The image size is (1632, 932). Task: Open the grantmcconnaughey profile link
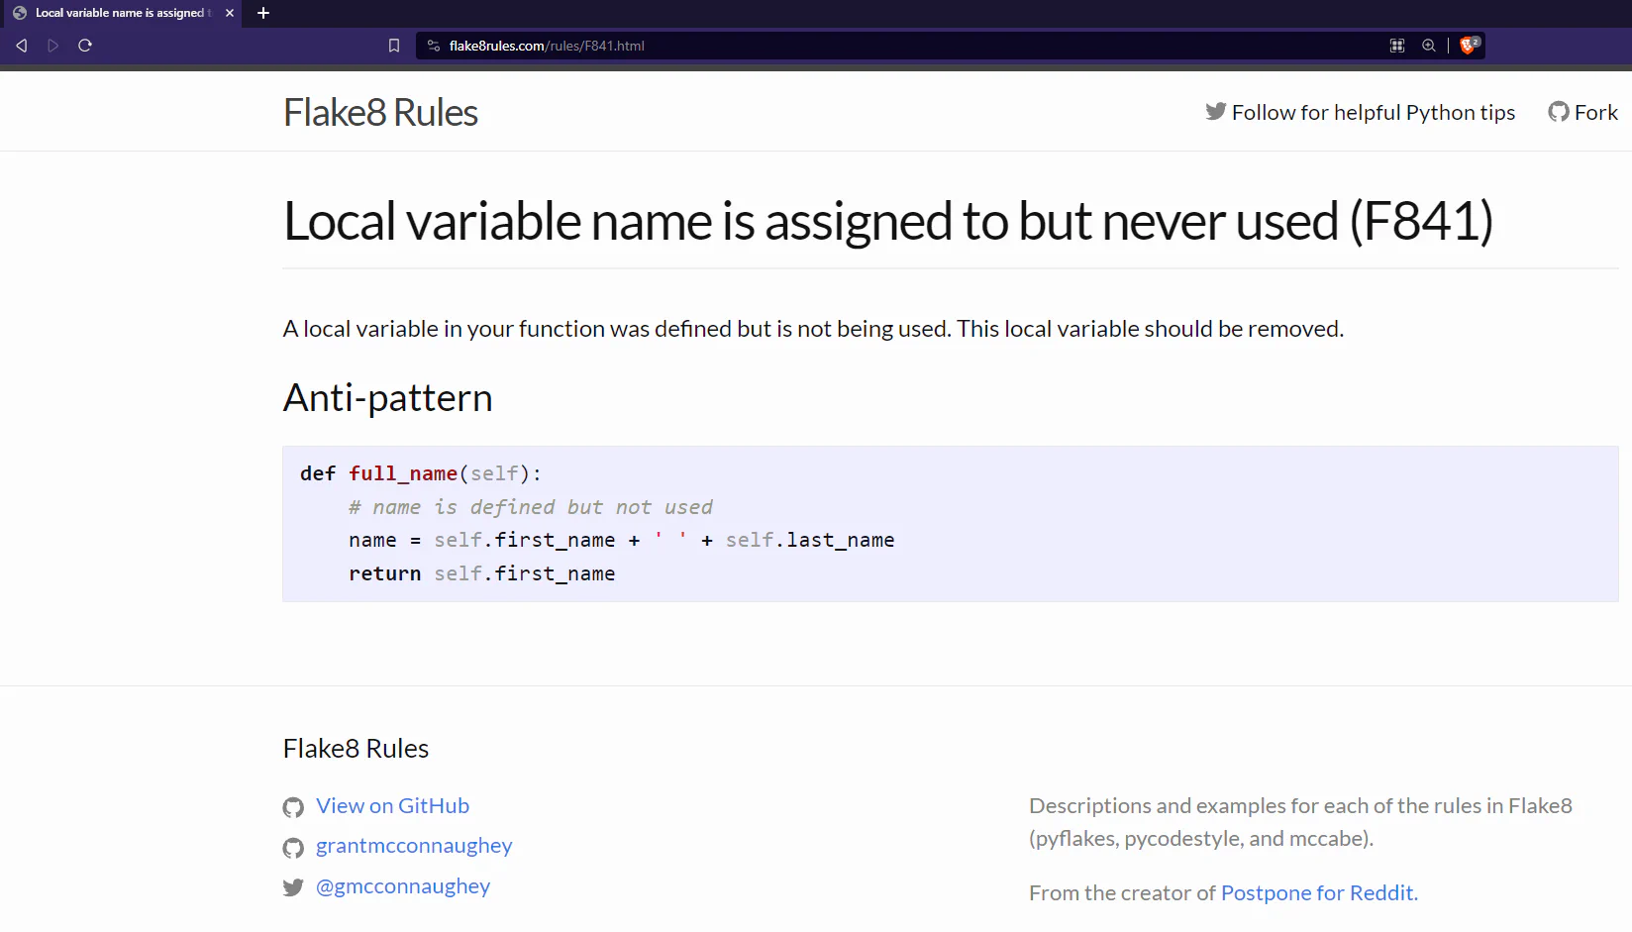(413, 845)
